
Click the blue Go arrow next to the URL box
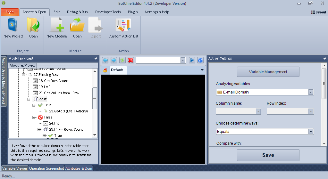(192, 60)
